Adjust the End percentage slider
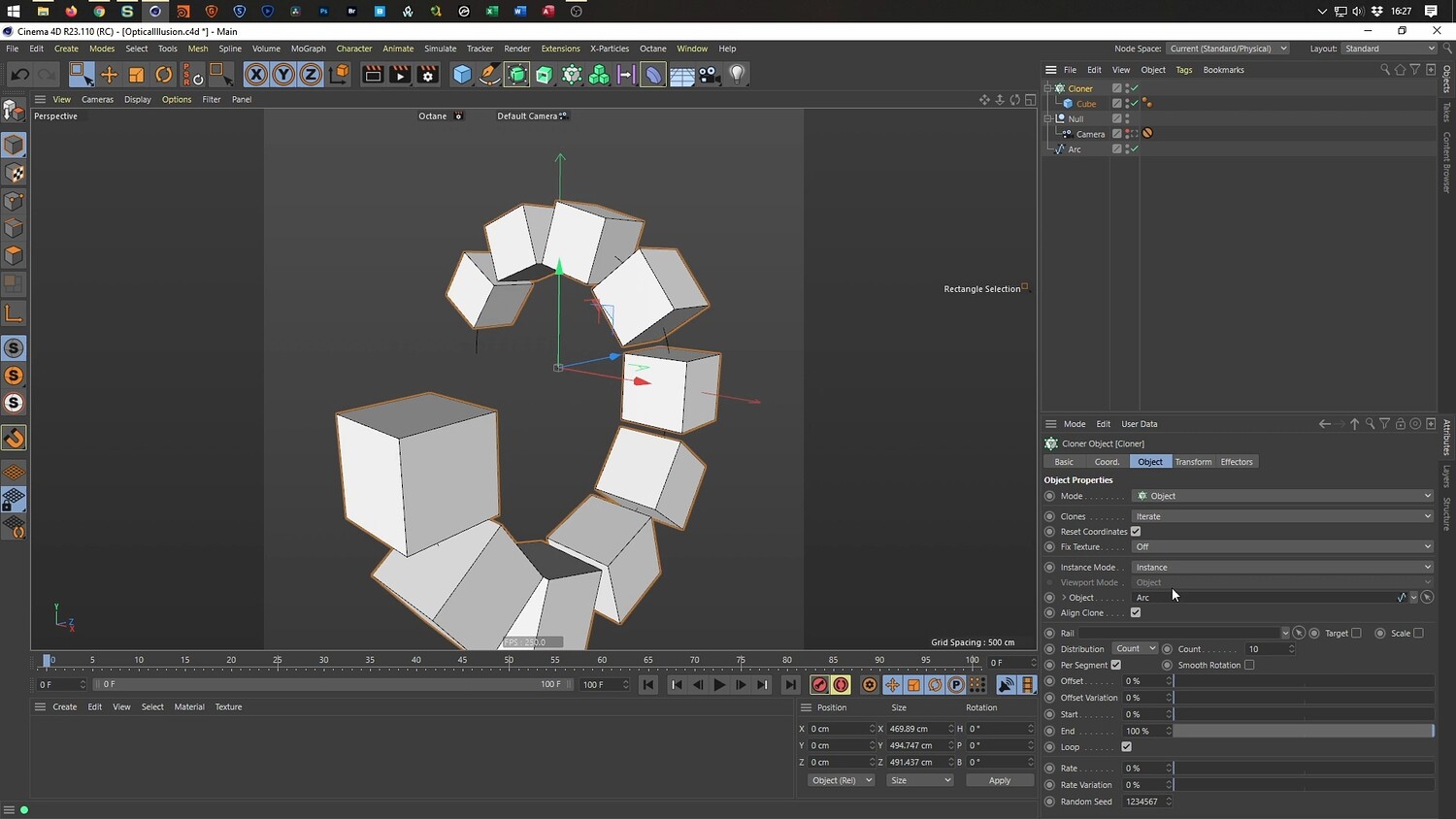The width and height of the screenshot is (1456, 819). click(1302, 731)
